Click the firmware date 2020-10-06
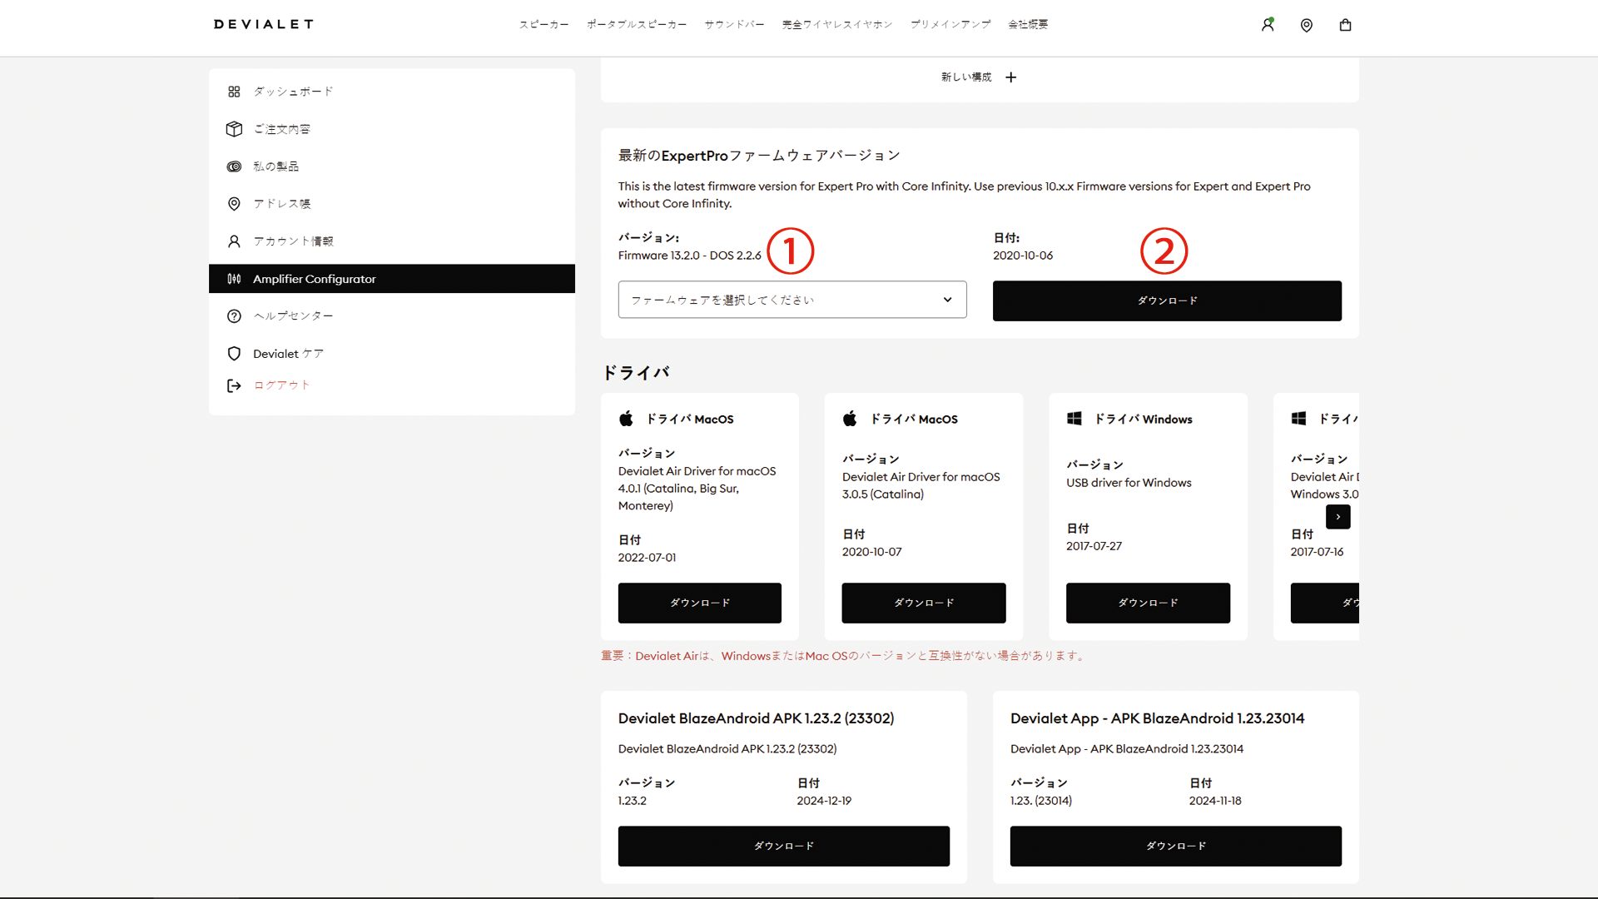This screenshot has width=1598, height=899. click(x=1023, y=256)
